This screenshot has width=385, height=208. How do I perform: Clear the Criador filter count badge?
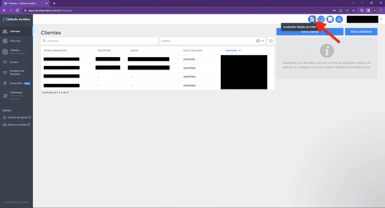pyautogui.click(x=258, y=41)
